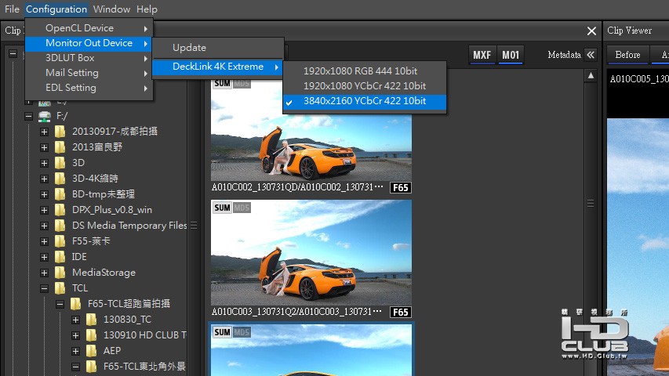Expand the 2013富良野 folder
This screenshot has height=376, width=669.
tap(45, 147)
